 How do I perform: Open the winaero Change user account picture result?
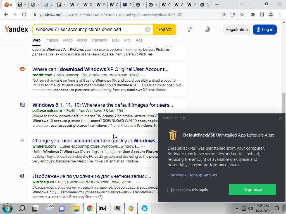coord(95,141)
